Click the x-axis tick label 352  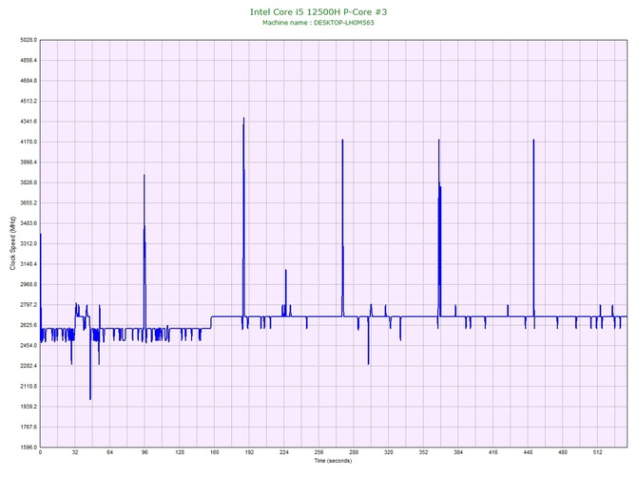[x=423, y=452]
